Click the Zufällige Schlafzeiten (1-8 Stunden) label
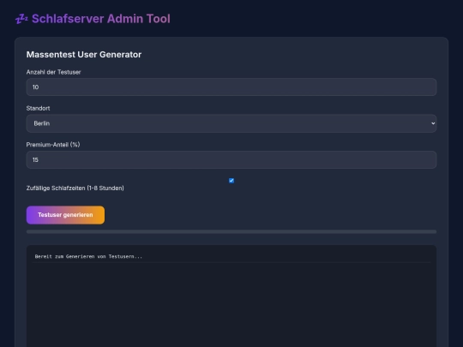Image resolution: width=463 pixels, height=347 pixels. (75, 188)
